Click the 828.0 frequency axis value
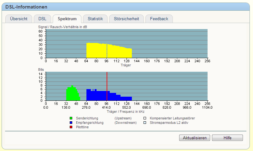 pos(167,107)
